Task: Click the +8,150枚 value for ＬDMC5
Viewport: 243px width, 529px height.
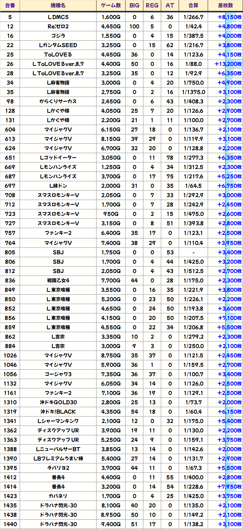Action: tap(230, 17)
